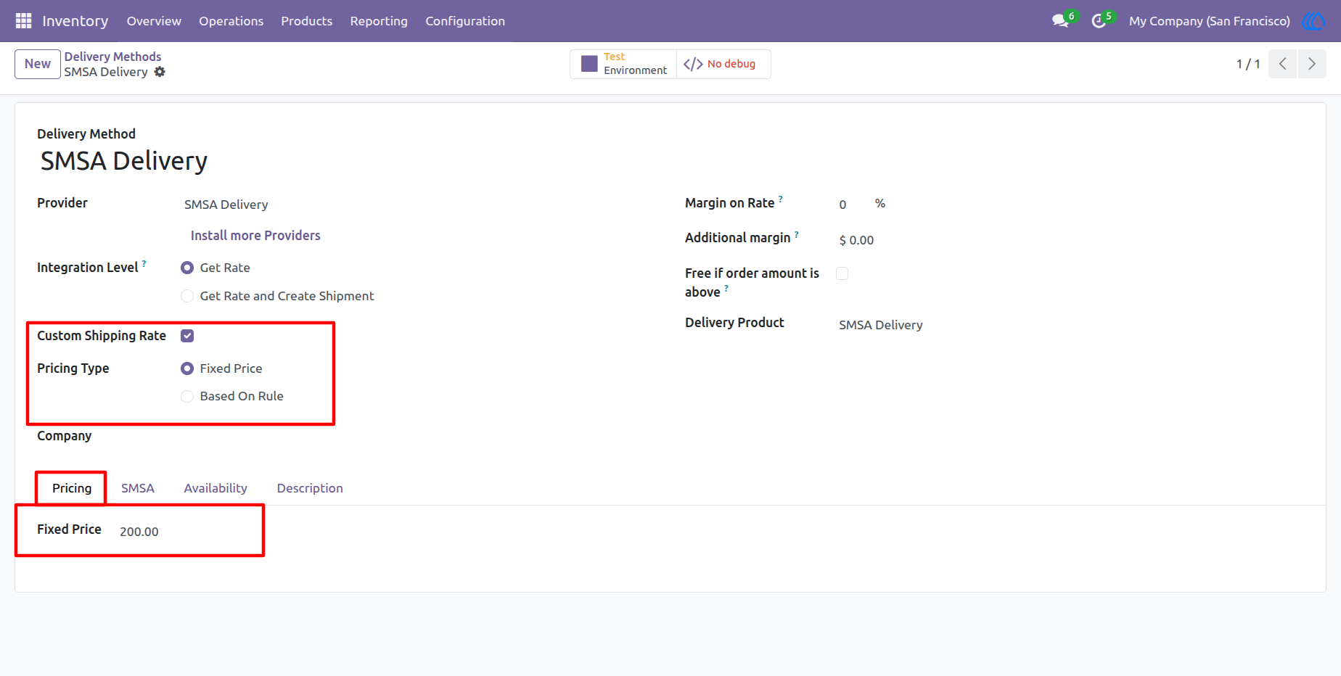Switch to the Description tab
Image resolution: width=1341 pixels, height=676 pixels.
[x=310, y=488]
